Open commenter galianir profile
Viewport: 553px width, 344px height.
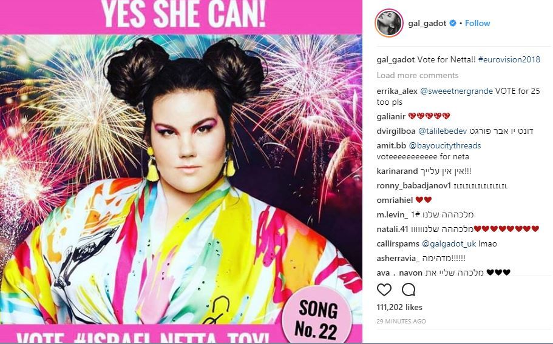coord(391,116)
